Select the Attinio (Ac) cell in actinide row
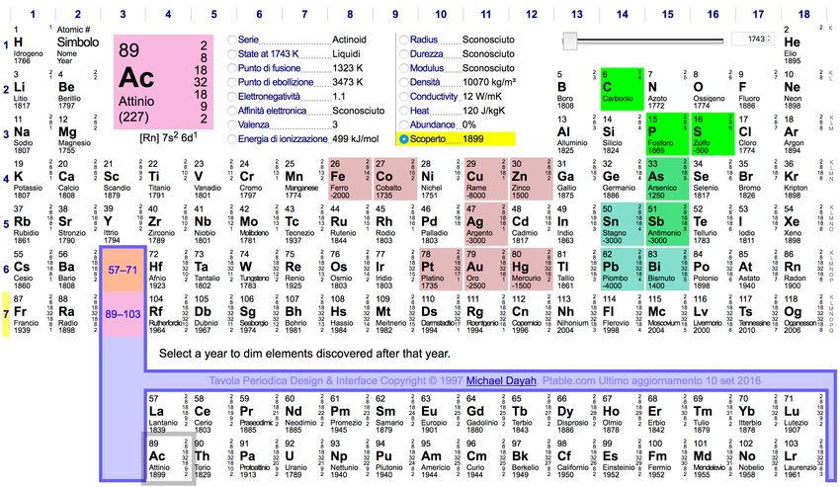This screenshot has width=840, height=487. 168,458
